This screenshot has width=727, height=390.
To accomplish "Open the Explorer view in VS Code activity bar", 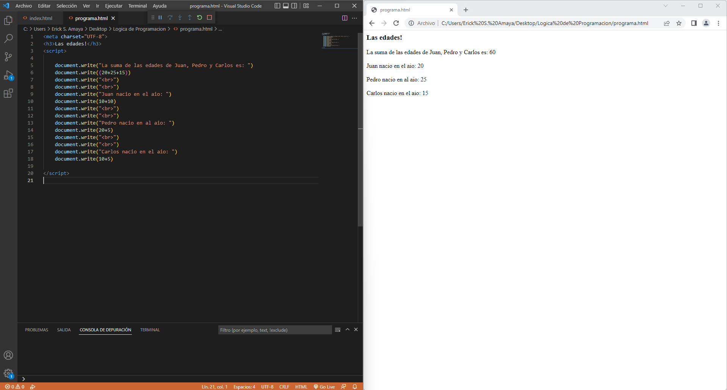I will pyautogui.click(x=8, y=20).
